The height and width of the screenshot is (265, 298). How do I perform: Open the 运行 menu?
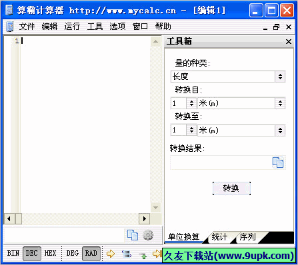point(72,27)
